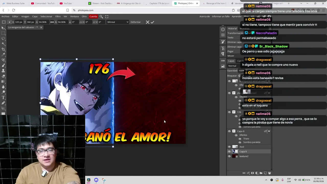Click the Aprender link
This screenshot has height=184, width=327.
(x=237, y=16)
